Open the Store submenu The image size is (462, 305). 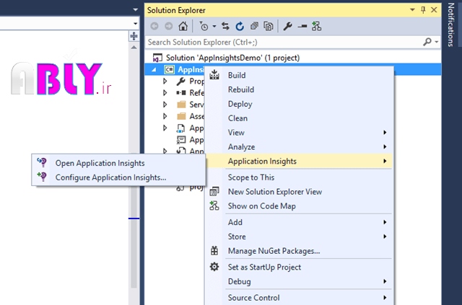300,237
